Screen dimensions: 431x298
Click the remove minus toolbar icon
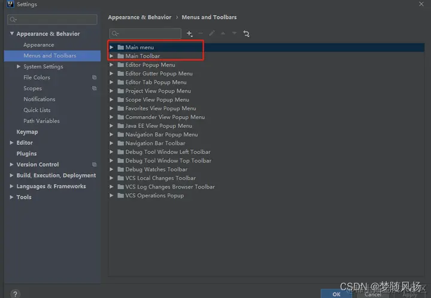(201, 34)
